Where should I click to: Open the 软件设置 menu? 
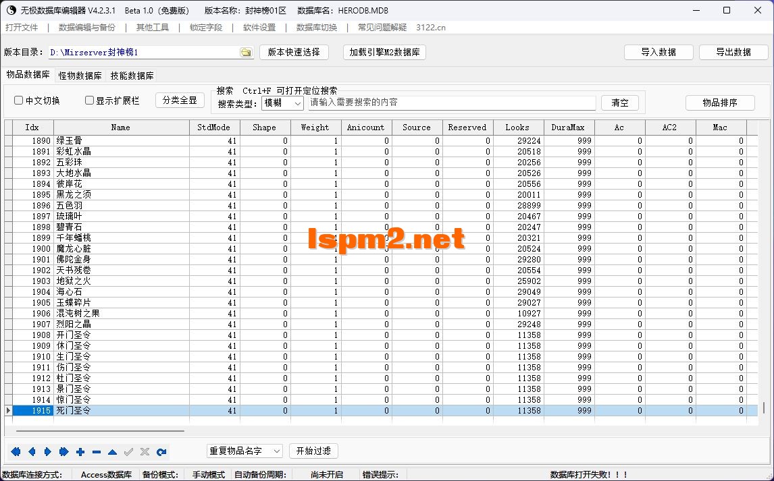[259, 28]
